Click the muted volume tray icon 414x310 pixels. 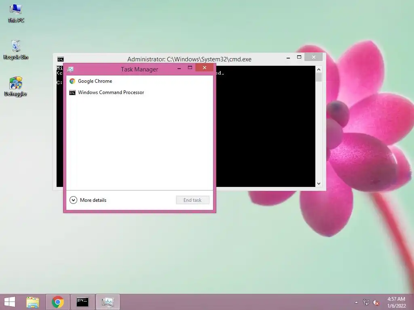[x=376, y=302]
